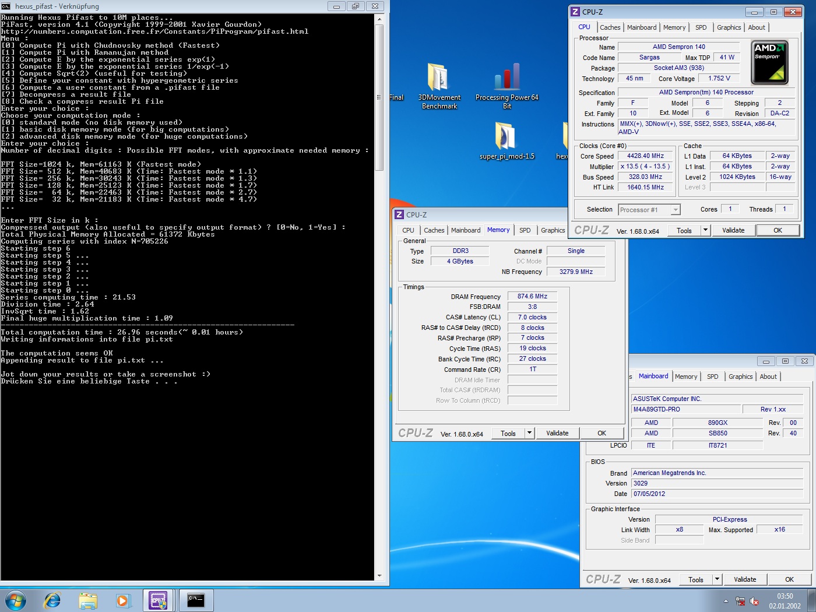Screen dimensions: 816x612
Task: Click the BIOS Version 3029 field
Action: [717, 483]
